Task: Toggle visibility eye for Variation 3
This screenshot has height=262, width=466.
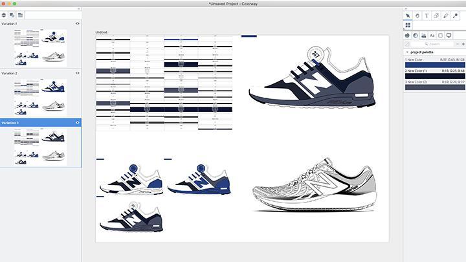Action: point(77,122)
